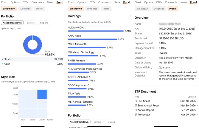Viewport: 199px width, 129px height.
Task: Tap the light-blue Cash legend dot
Action: pyautogui.click(x=3, y=64)
